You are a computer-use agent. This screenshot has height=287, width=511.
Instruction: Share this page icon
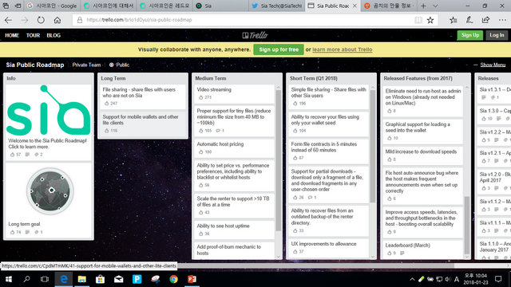(x=485, y=20)
